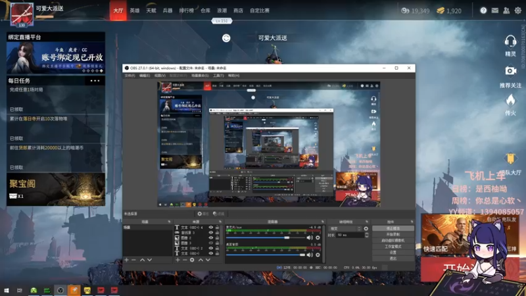This screenshot has width=526, height=296.
Task: Click the player avatar at top left
Action: [x=22, y=14]
